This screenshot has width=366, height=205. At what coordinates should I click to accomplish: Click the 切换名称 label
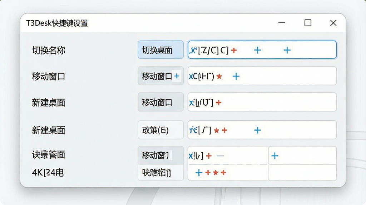[x=49, y=50]
